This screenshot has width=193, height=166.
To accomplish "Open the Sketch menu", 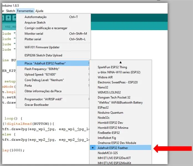I will (x=11, y=11).
